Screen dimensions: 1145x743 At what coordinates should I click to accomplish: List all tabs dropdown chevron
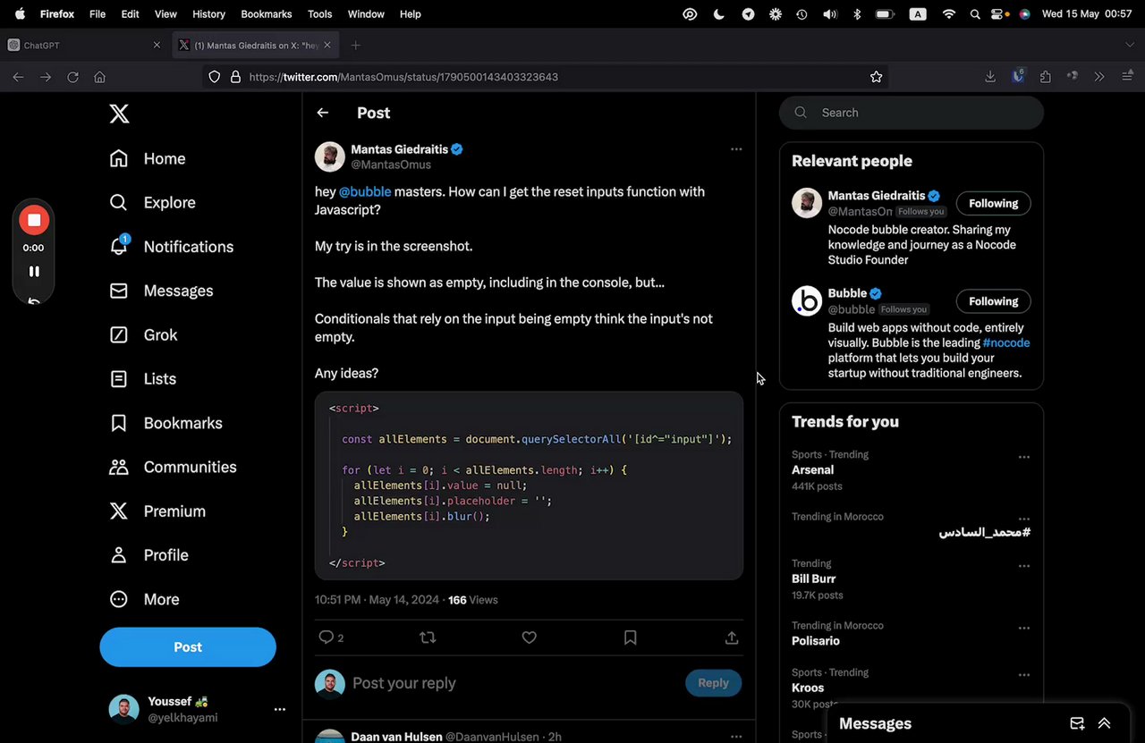click(1130, 45)
